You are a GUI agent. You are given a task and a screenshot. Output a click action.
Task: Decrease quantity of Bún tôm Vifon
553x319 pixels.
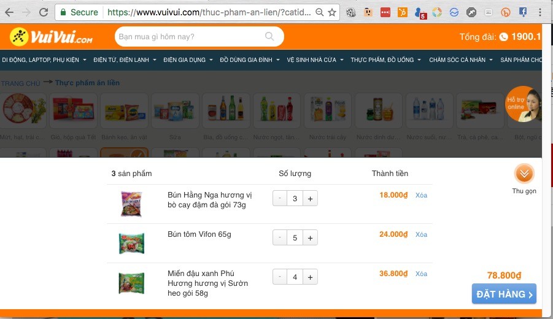pyautogui.click(x=280, y=238)
